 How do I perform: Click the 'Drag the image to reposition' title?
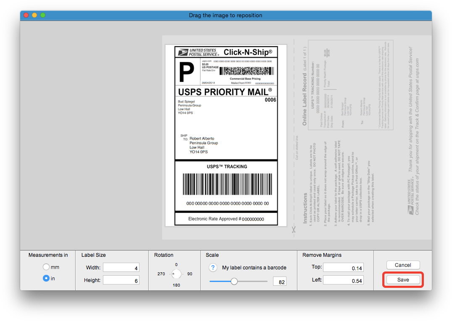tap(226, 15)
